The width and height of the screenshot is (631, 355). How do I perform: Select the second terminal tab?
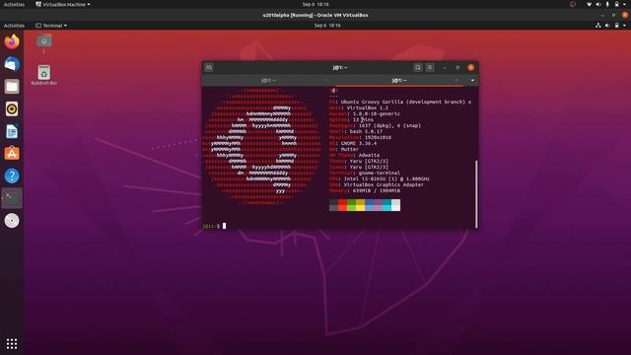click(x=398, y=81)
